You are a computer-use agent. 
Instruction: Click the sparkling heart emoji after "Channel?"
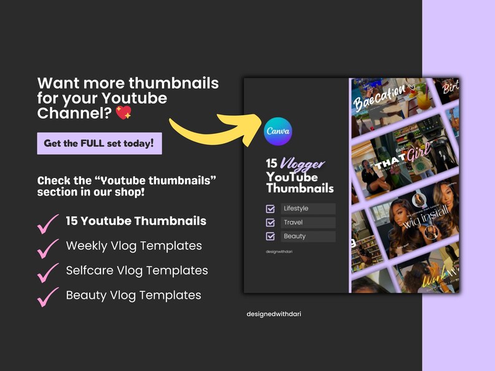(x=123, y=113)
